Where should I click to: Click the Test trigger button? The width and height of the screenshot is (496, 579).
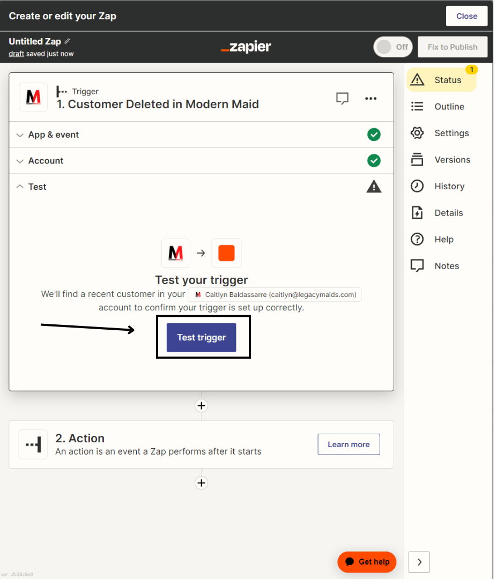click(x=202, y=339)
